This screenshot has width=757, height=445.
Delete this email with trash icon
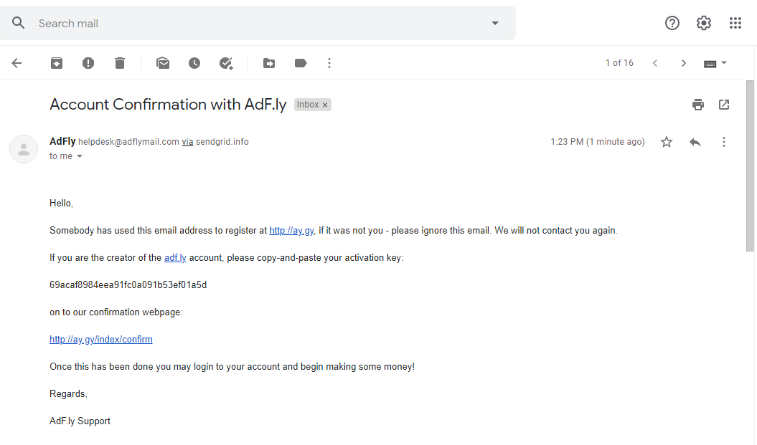coord(120,63)
